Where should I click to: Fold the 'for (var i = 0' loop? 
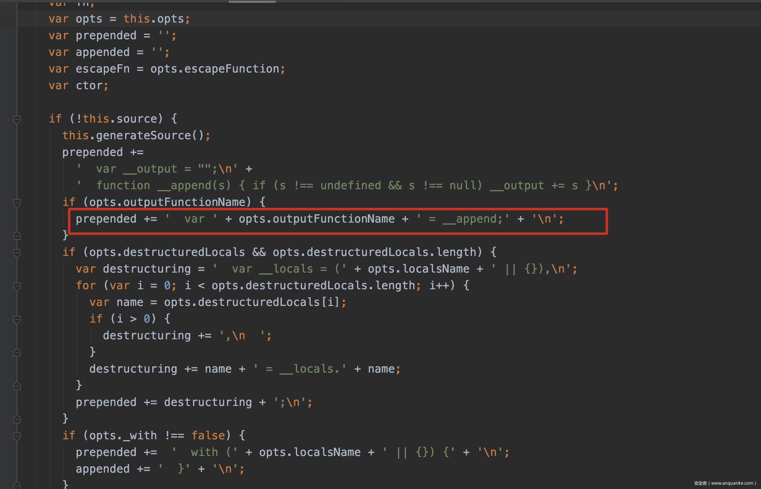point(17,286)
